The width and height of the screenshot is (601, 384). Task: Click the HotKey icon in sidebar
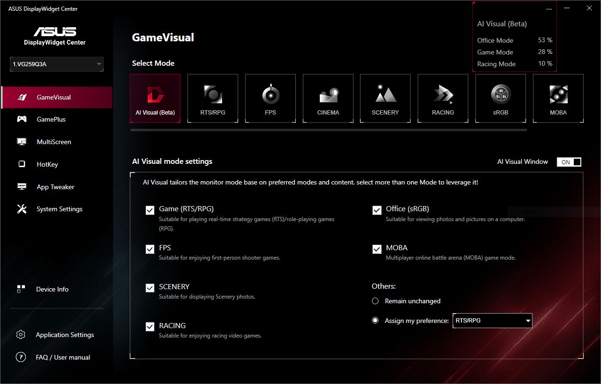click(x=22, y=164)
